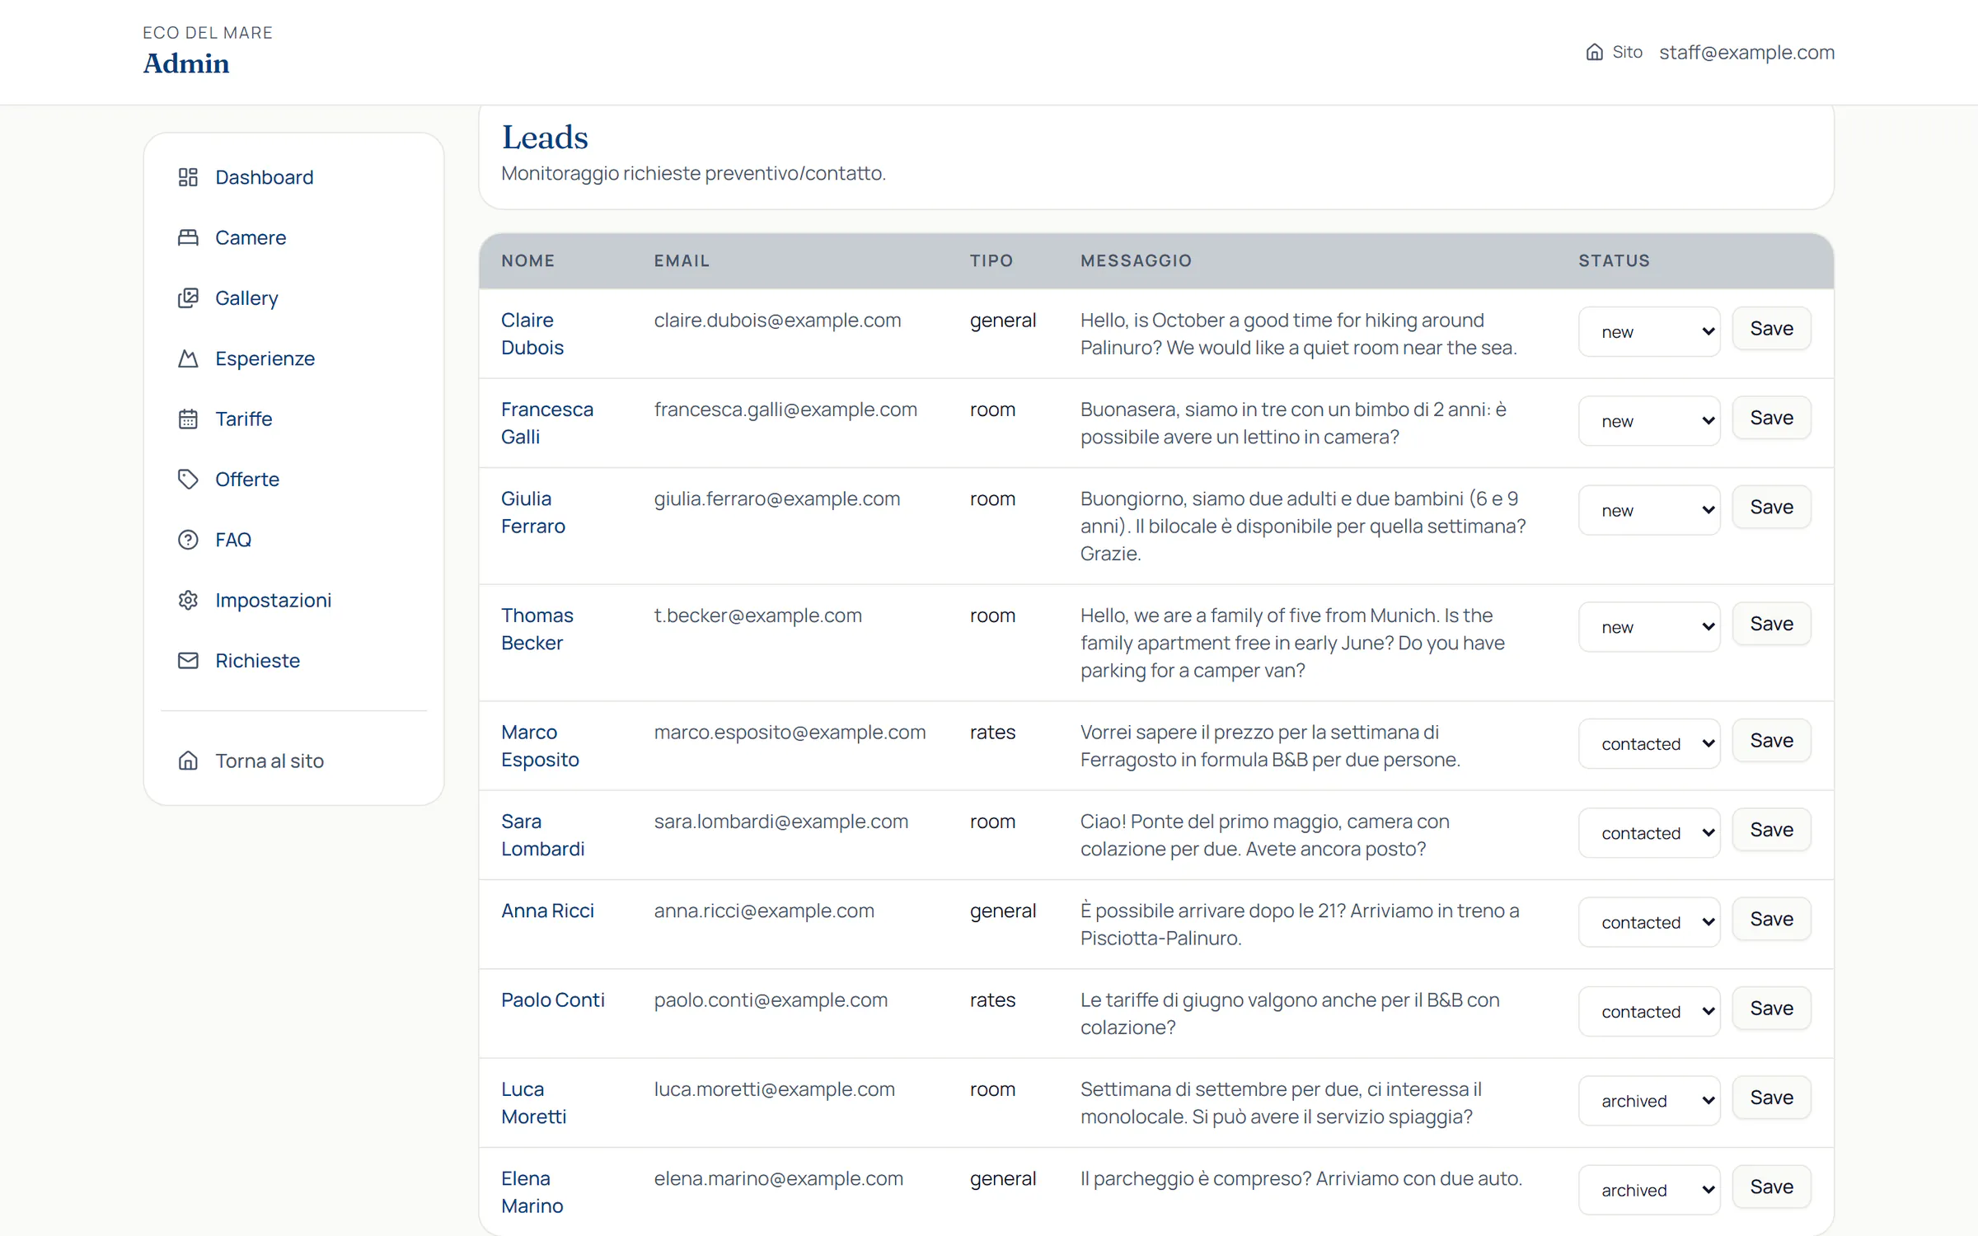Image resolution: width=1978 pixels, height=1236 pixels.
Task: Expand status selector for Thomas Becker
Action: coord(1649,626)
